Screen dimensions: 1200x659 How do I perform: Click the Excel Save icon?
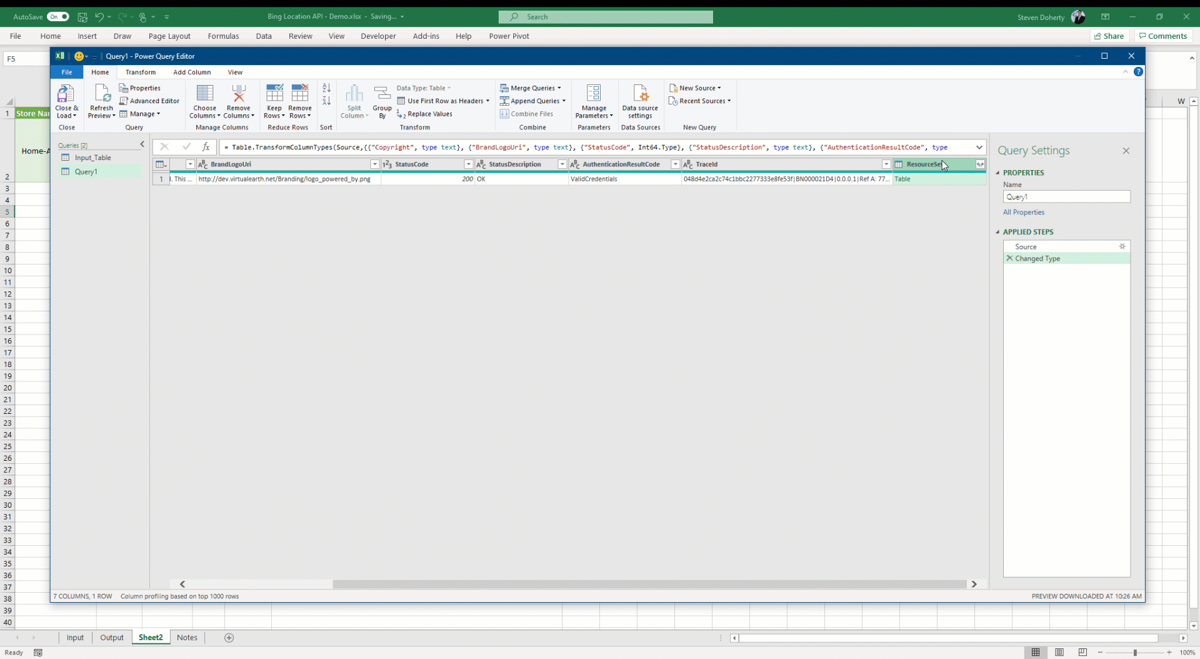point(82,17)
